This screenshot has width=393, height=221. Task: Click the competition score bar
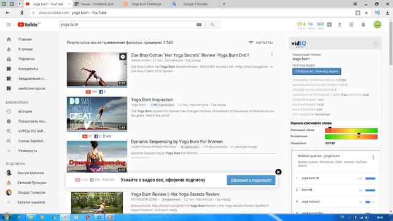point(351,136)
